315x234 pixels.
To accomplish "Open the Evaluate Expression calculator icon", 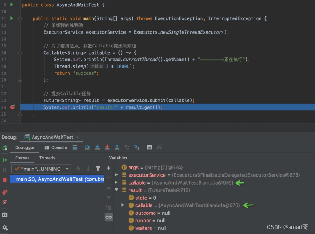I will pos(149,147).
